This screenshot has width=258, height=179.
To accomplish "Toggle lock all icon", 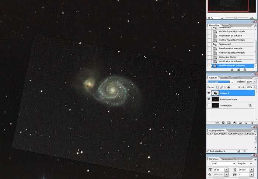I will pyautogui.click(x=229, y=87).
